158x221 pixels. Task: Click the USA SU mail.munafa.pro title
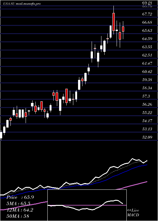coord(22,4)
